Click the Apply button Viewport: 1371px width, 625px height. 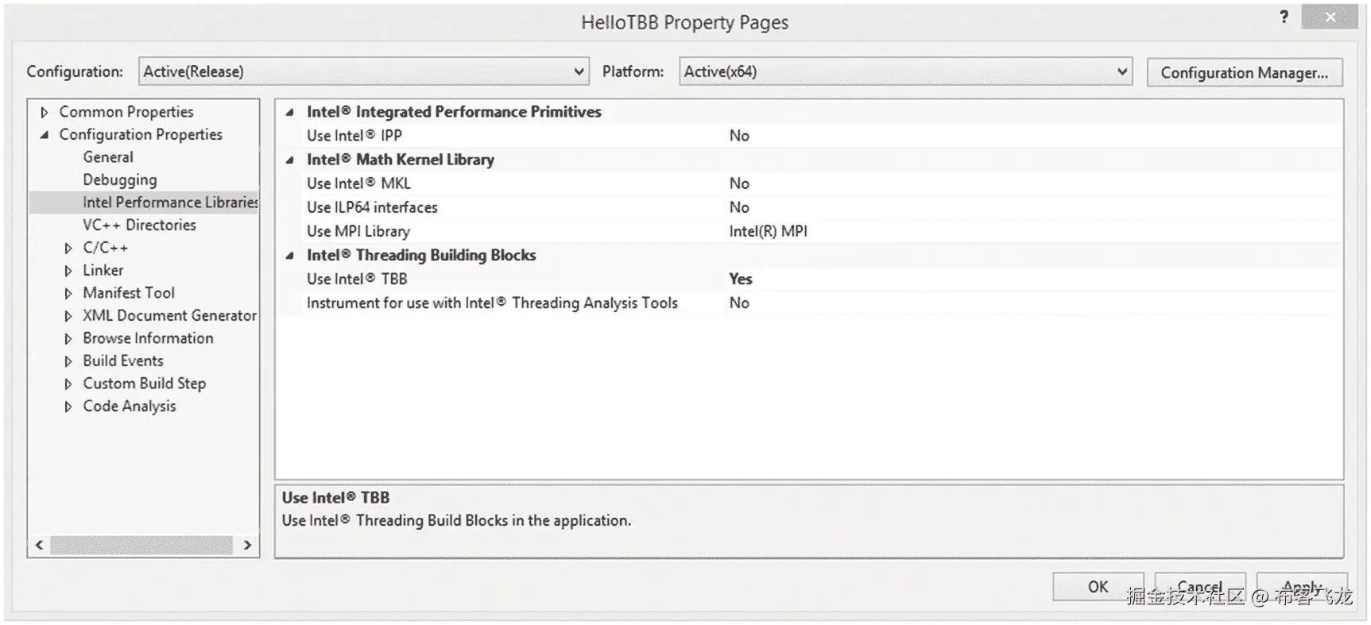(x=1301, y=587)
